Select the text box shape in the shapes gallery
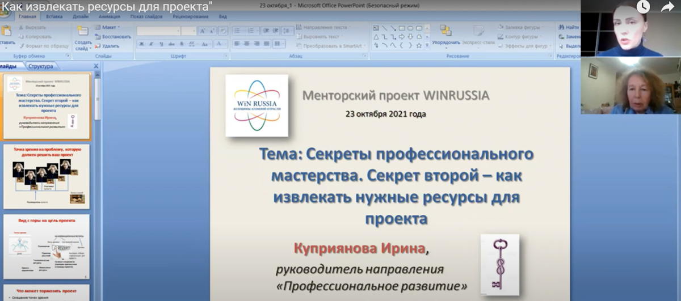The image size is (681, 301). [x=376, y=28]
